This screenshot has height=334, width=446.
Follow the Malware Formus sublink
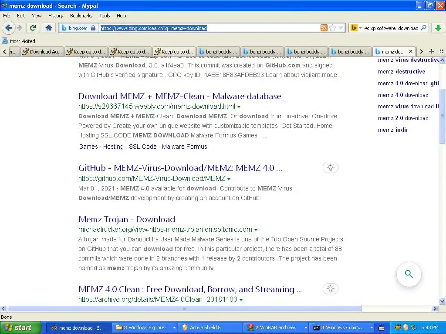pos(185,147)
